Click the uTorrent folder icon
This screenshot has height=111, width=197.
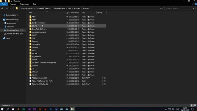tap(30, 66)
